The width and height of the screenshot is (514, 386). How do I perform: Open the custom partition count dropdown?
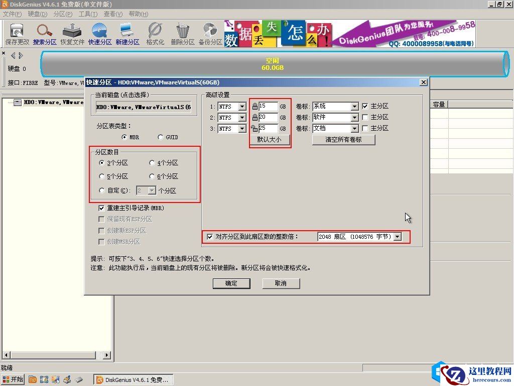pos(152,190)
